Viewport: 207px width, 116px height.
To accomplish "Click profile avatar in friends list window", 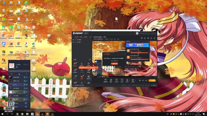I will [x=12, y=65].
